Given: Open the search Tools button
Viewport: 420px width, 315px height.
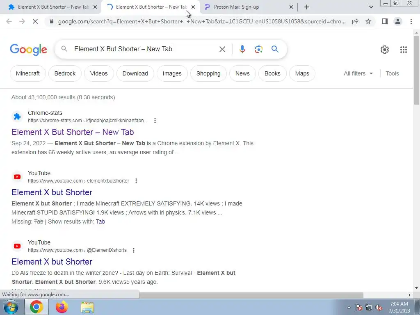Looking at the screenshot, I should click(x=392, y=73).
